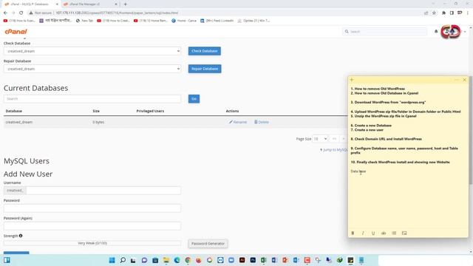Select the creatived_dream database name cell
Screen dimensions: 473x266
coord(19,122)
